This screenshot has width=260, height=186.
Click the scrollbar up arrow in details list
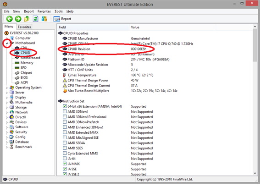pyautogui.click(x=255, y=27)
